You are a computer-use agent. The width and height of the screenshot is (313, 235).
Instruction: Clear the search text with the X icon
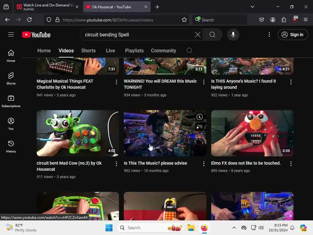coord(198,35)
